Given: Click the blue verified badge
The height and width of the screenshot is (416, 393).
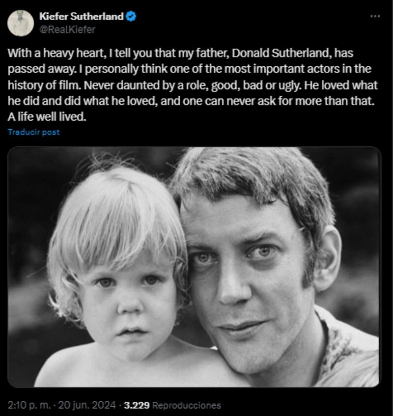Looking at the screenshot, I should click(x=131, y=17).
